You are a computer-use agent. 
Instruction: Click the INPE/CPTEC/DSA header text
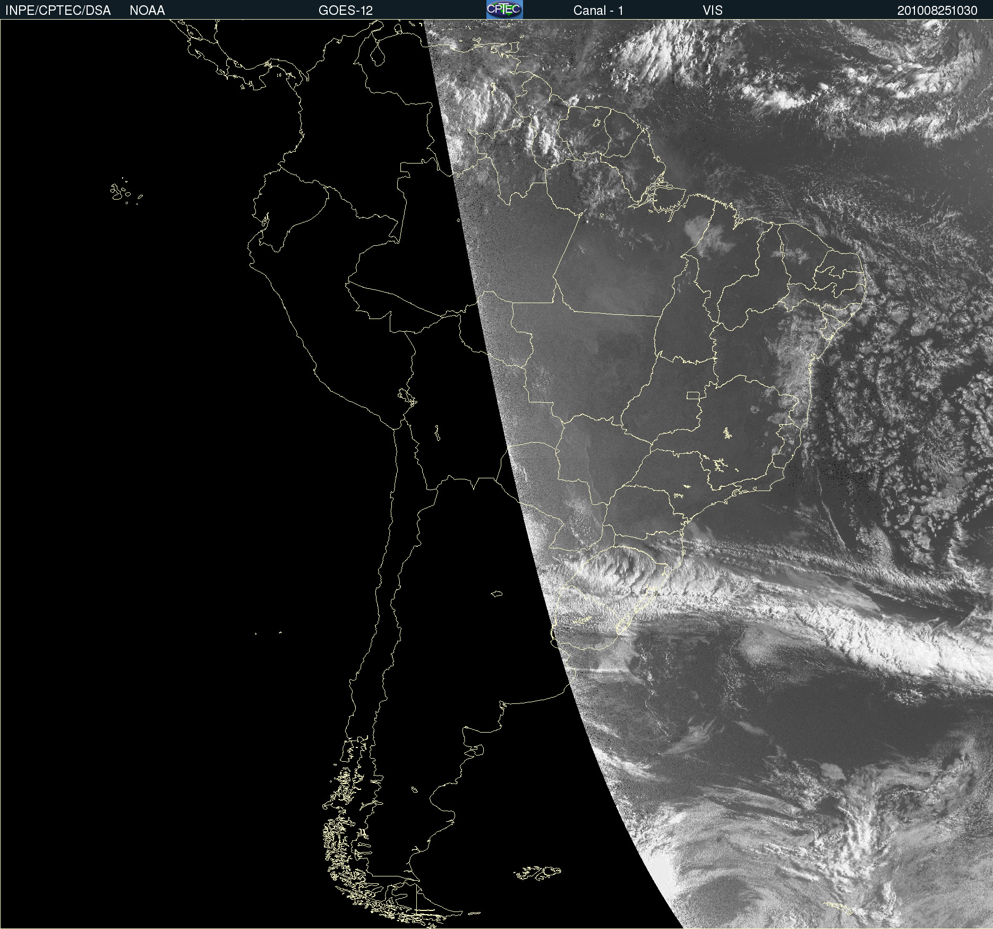point(58,11)
